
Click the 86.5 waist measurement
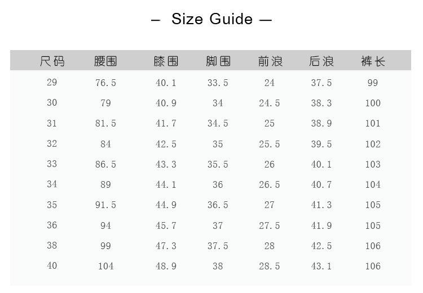tap(105, 164)
